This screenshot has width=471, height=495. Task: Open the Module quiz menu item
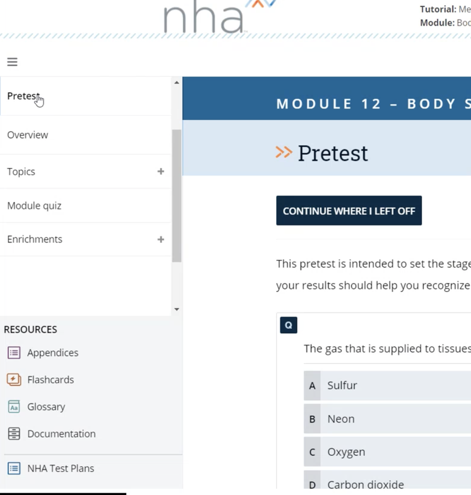click(85, 205)
